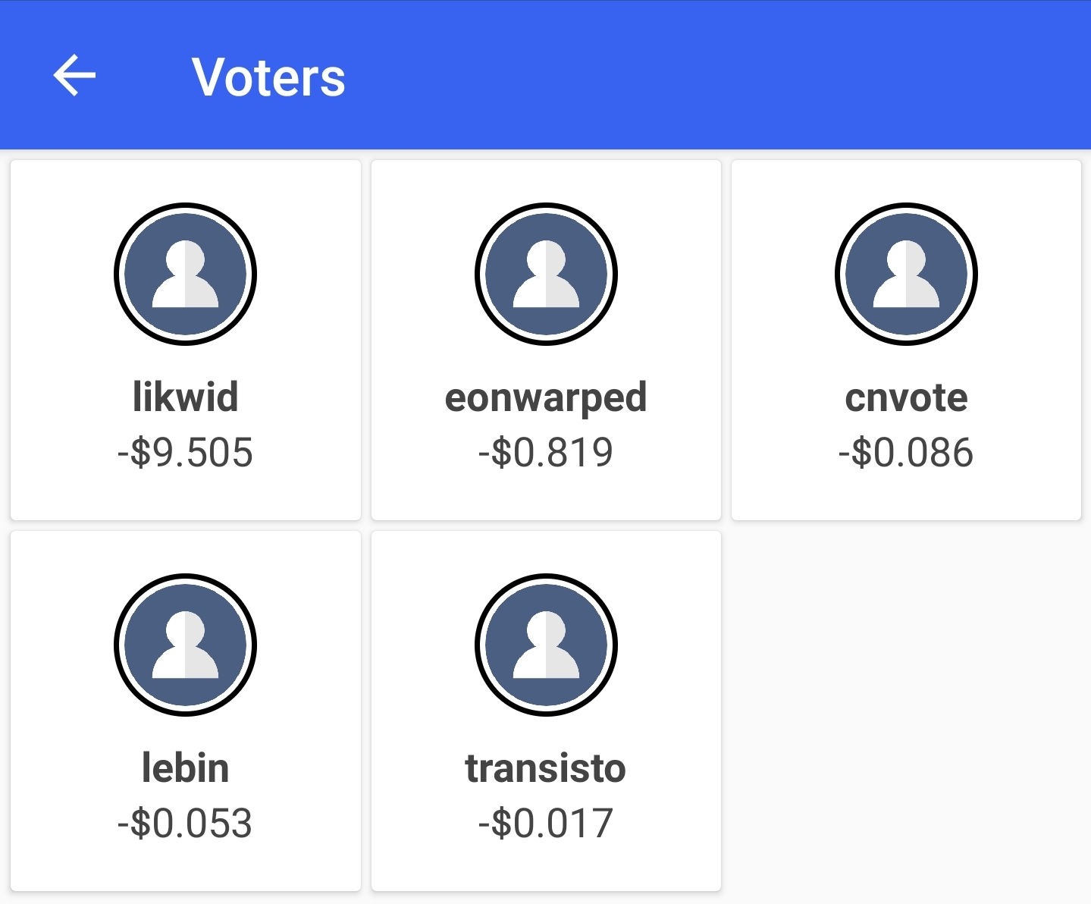Click the Voters page title
Viewport: 1091px width, 904px height.
click(x=268, y=77)
